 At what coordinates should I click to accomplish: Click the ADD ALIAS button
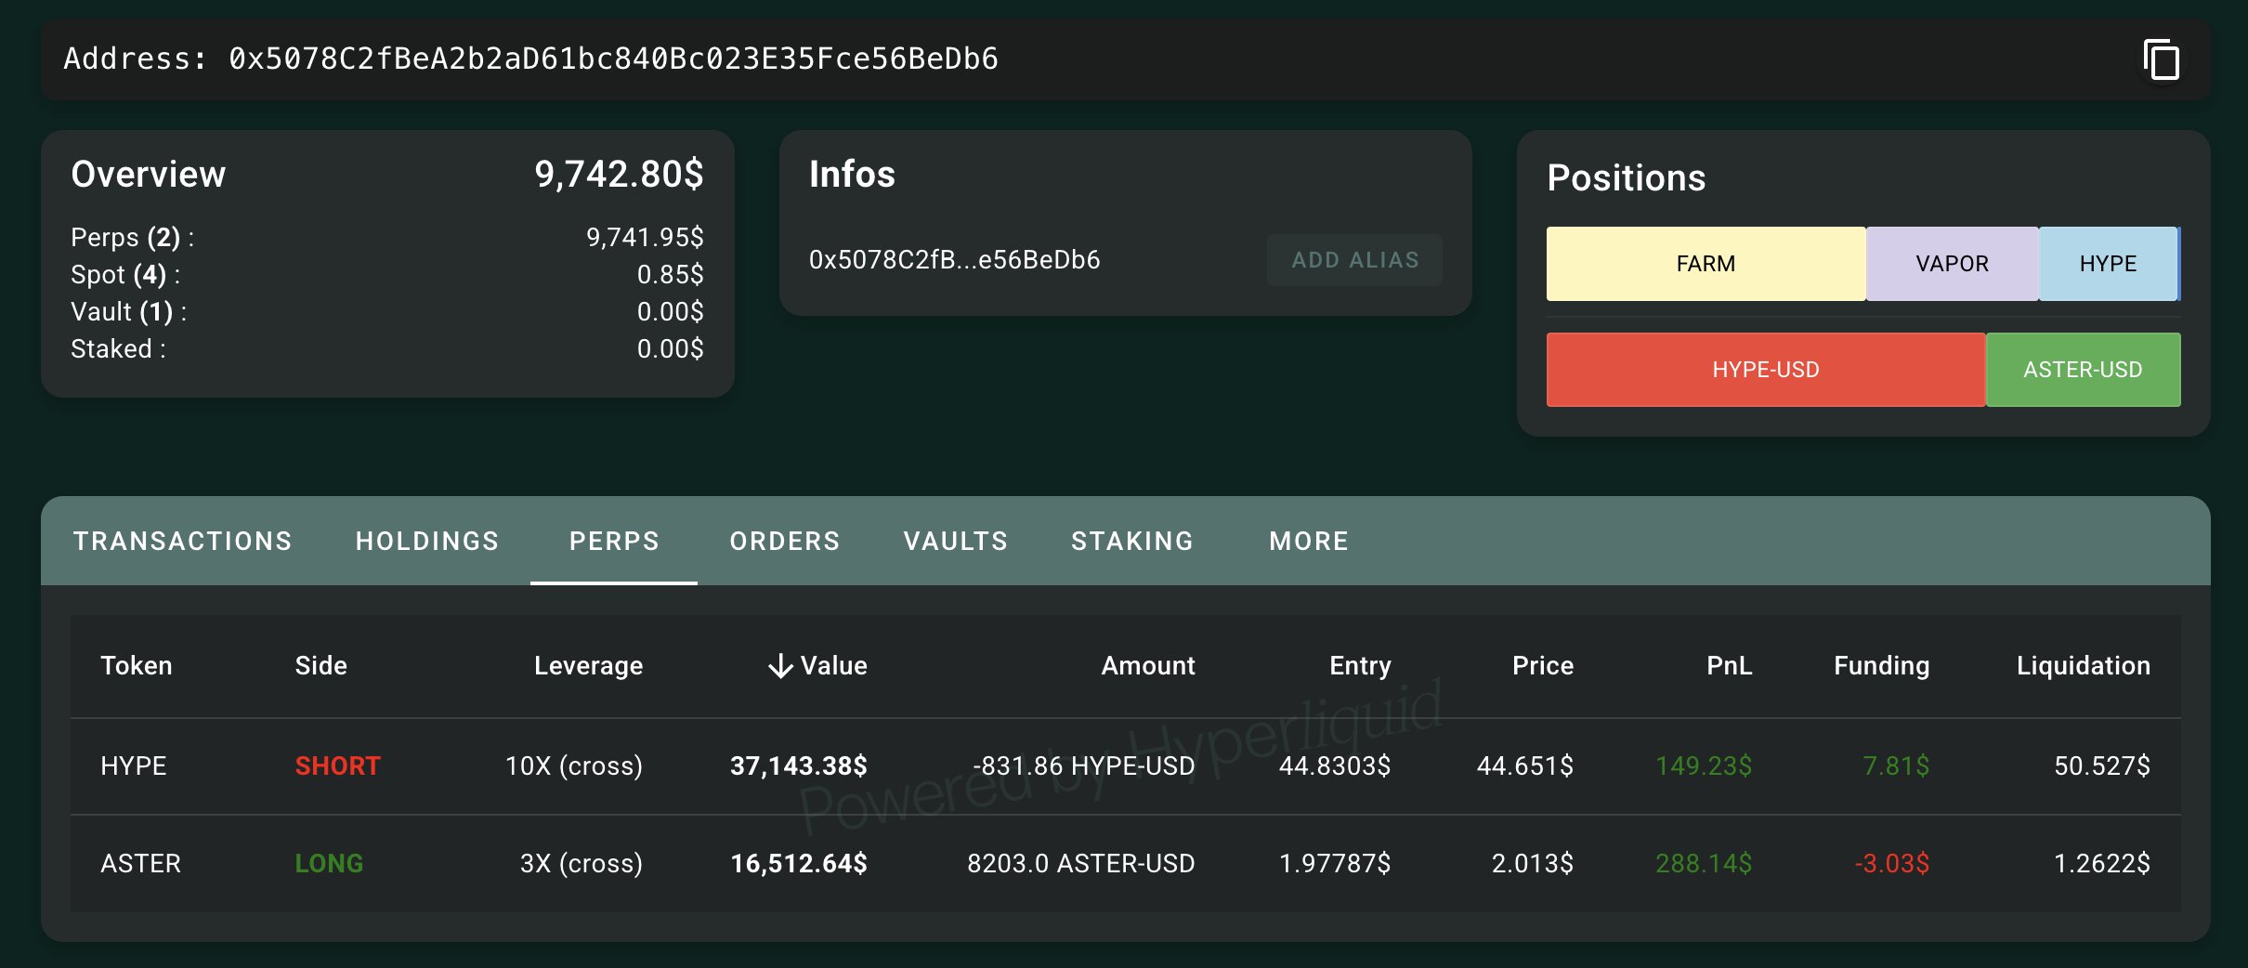[1354, 260]
